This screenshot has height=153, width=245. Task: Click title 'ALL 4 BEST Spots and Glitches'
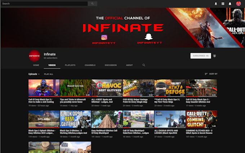[x=102, y=101]
